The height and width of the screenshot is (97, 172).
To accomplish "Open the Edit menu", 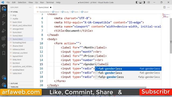I will (x=14, y=2).
